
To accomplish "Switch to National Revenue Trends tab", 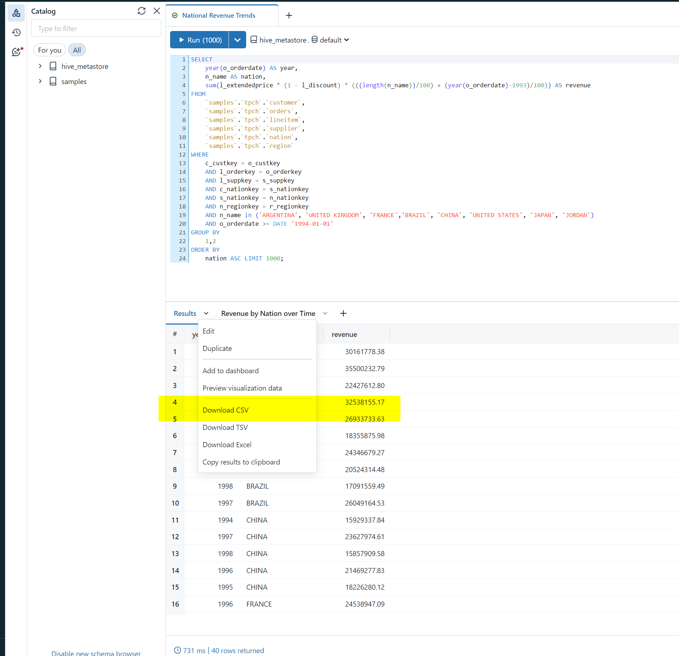I will coord(218,16).
